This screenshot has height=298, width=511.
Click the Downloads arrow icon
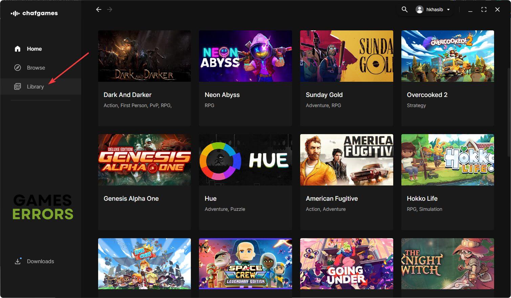18,261
